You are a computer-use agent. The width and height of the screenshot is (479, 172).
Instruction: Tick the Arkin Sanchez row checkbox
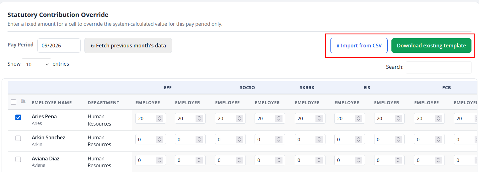pyautogui.click(x=18, y=138)
